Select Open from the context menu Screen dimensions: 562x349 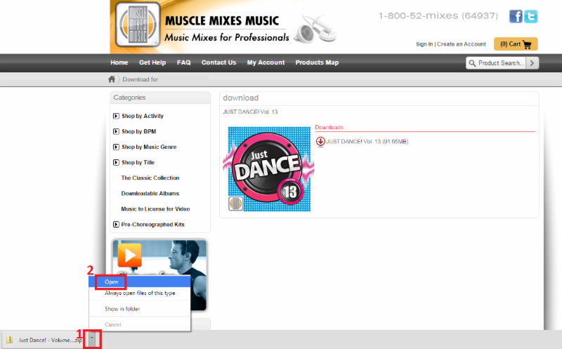112,282
